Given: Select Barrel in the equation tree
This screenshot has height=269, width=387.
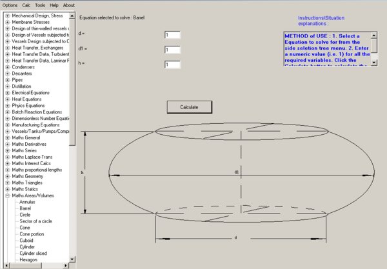Looking at the screenshot, I should [25, 208].
